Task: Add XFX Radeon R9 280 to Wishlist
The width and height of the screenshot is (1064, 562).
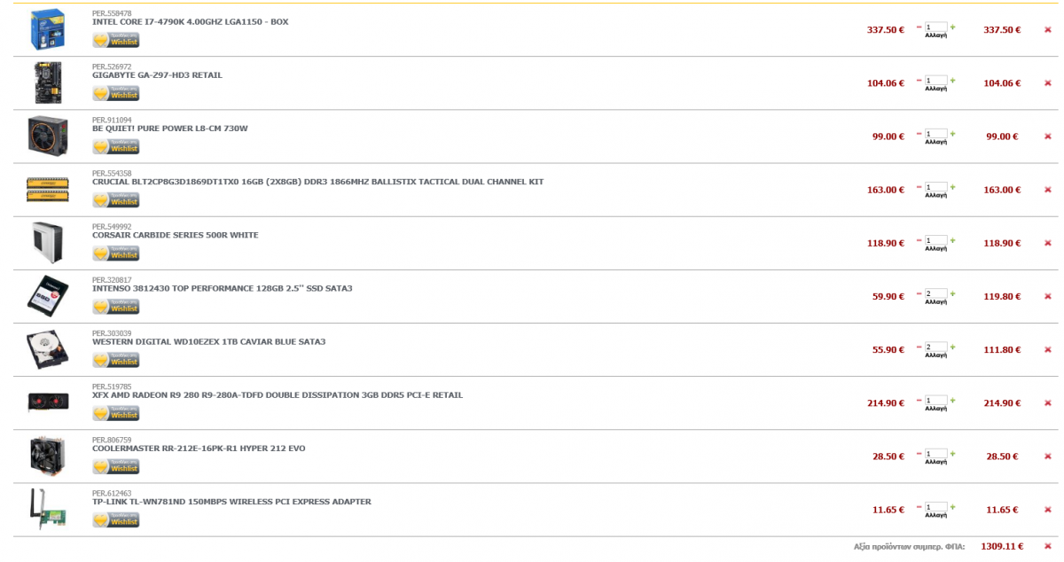Action: click(115, 414)
